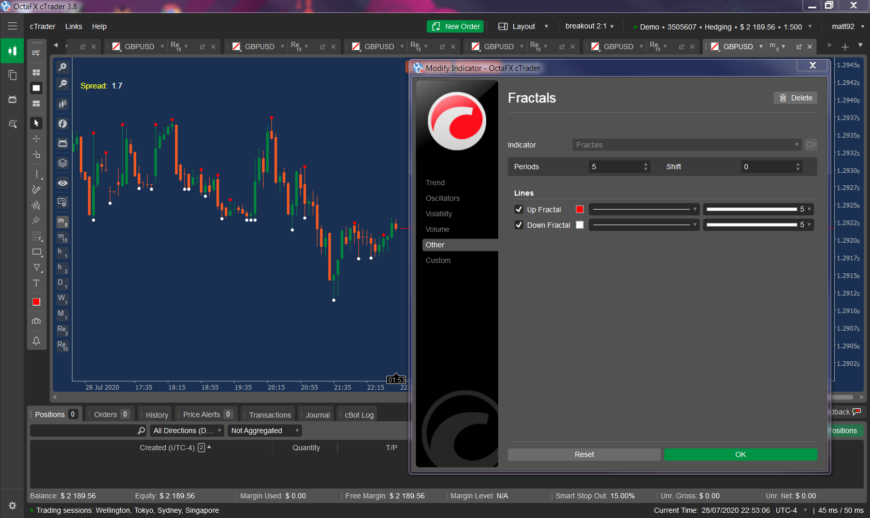
Task: Open the chart layers icon
Action: 63,163
